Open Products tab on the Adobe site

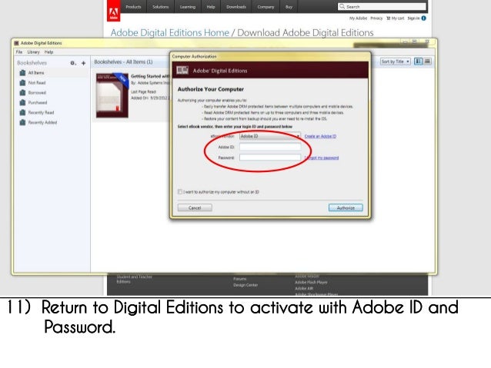click(133, 7)
